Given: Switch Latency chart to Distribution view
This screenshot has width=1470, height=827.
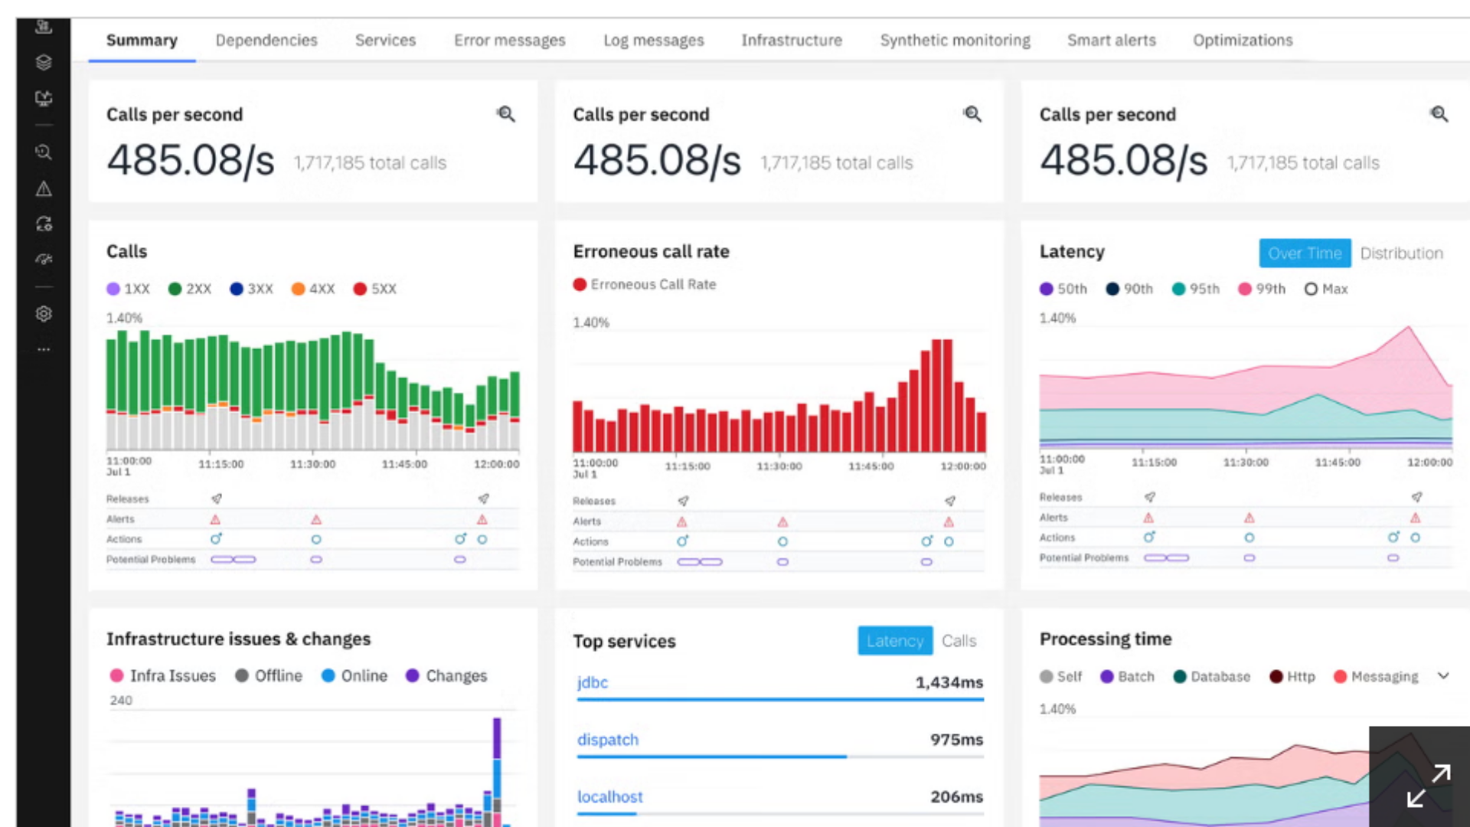Looking at the screenshot, I should [x=1401, y=253].
